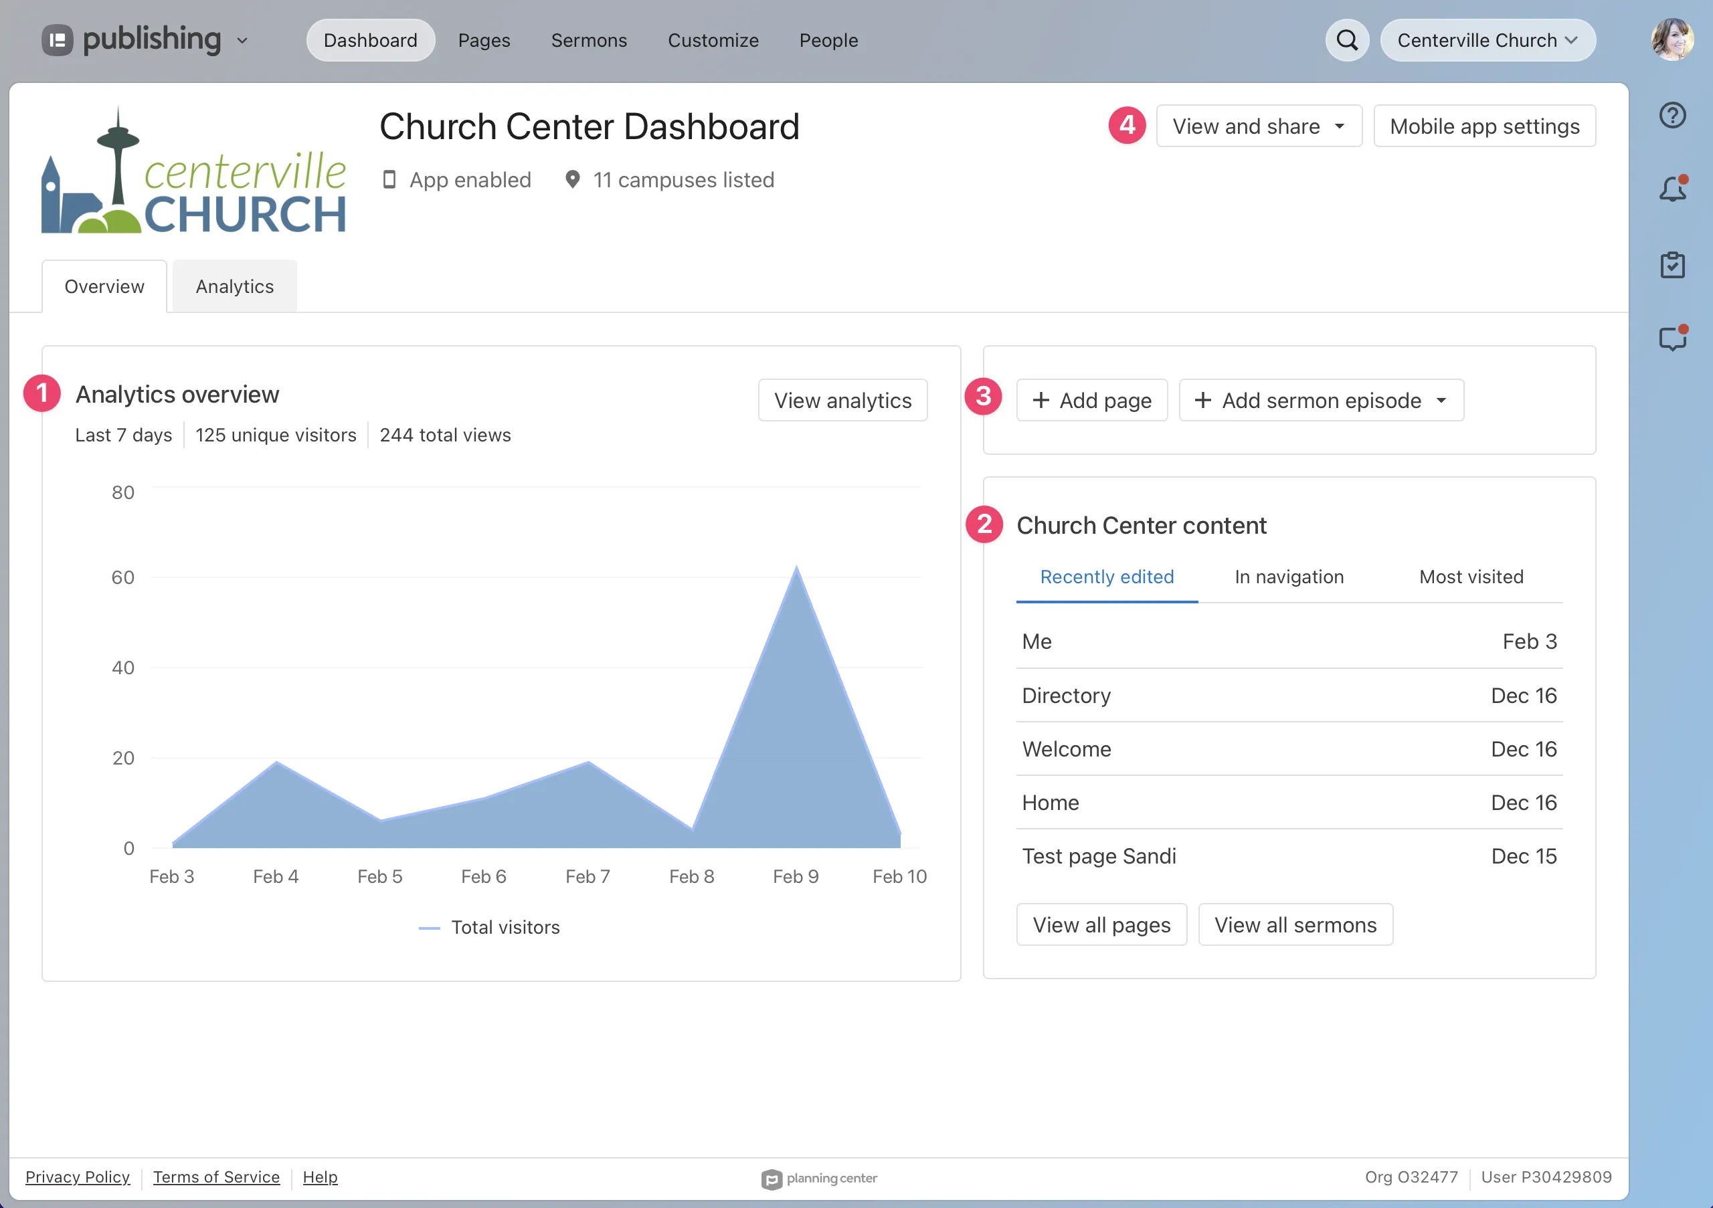Open the View and share dropdown

click(1259, 126)
